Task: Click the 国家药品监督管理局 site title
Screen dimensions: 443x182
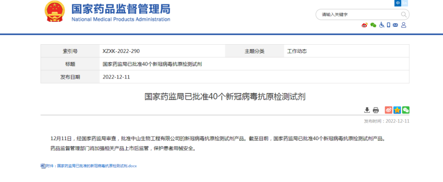Action: 121,9
